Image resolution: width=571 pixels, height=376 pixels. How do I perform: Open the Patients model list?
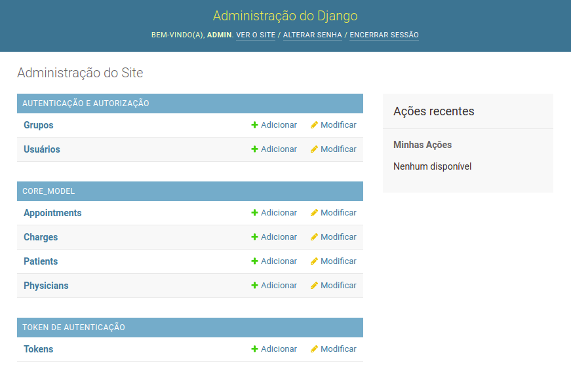tap(41, 261)
